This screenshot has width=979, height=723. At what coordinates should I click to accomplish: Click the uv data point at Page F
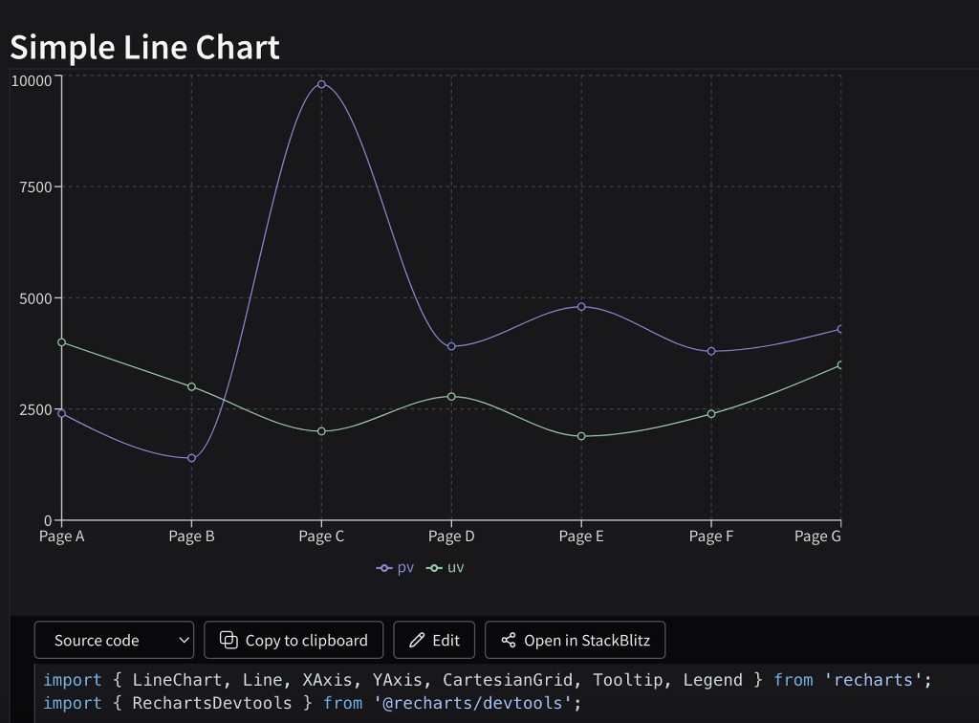711,414
